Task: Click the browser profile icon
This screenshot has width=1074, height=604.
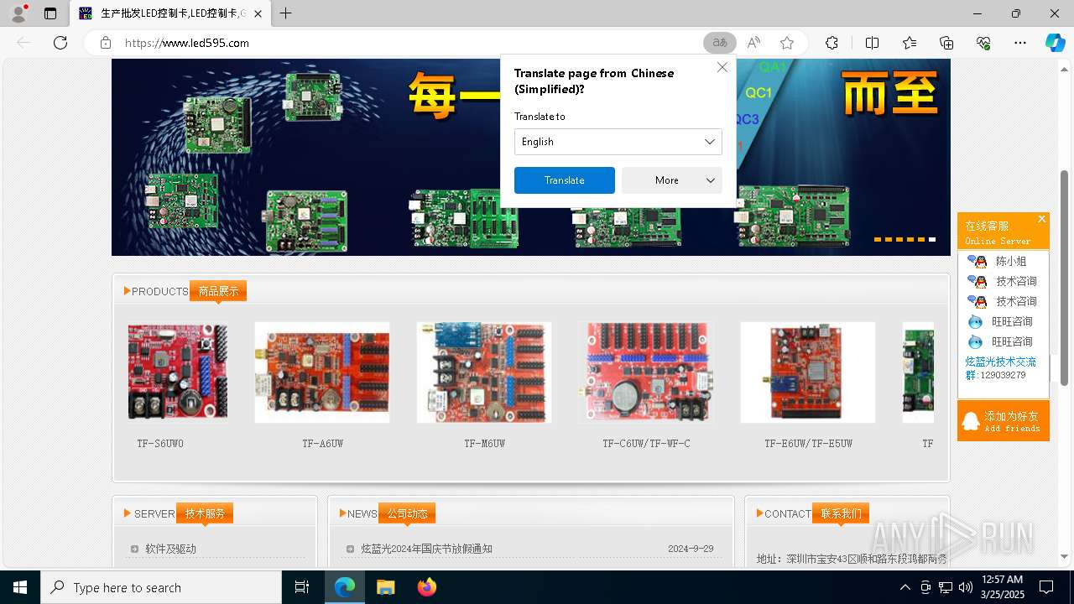Action: tap(18, 13)
